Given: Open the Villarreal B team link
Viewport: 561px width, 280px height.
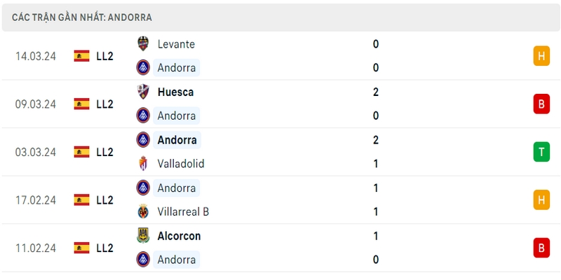Looking at the screenshot, I should coord(183,212).
